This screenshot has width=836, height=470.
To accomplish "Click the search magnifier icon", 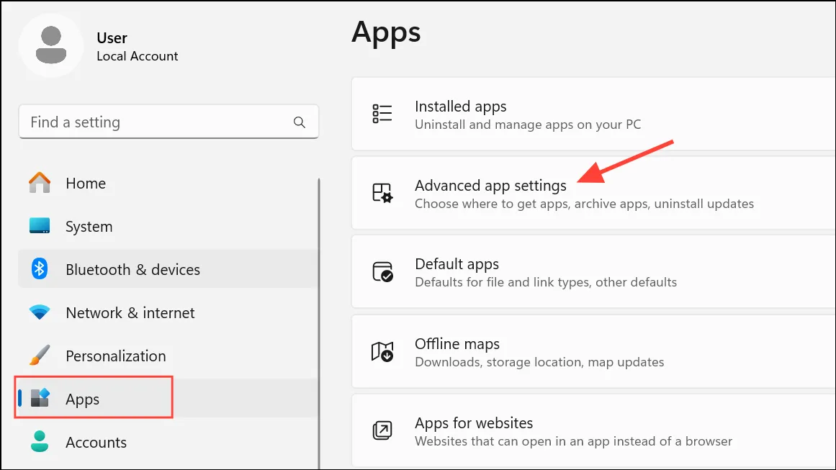I will point(300,122).
